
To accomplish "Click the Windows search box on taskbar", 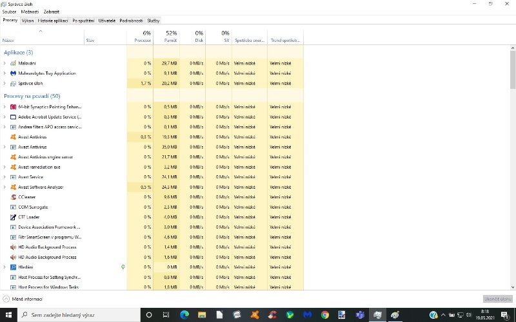I will (x=79, y=315).
